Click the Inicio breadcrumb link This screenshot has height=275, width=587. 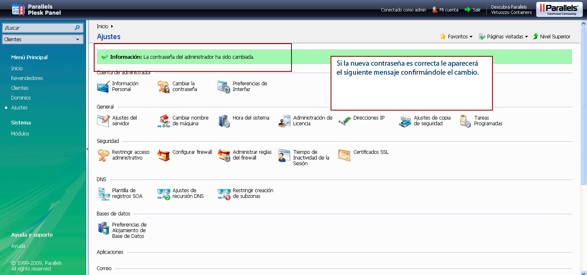tap(102, 27)
